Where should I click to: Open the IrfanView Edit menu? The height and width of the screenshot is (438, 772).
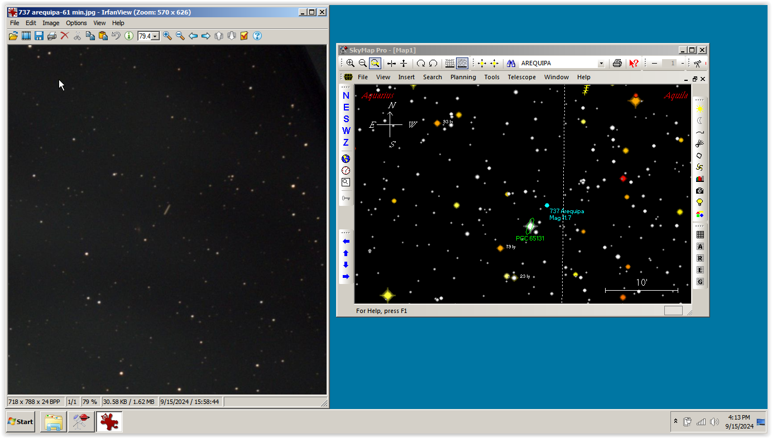[31, 23]
